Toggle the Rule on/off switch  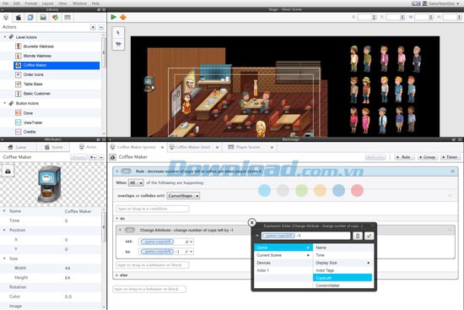[x=126, y=171]
